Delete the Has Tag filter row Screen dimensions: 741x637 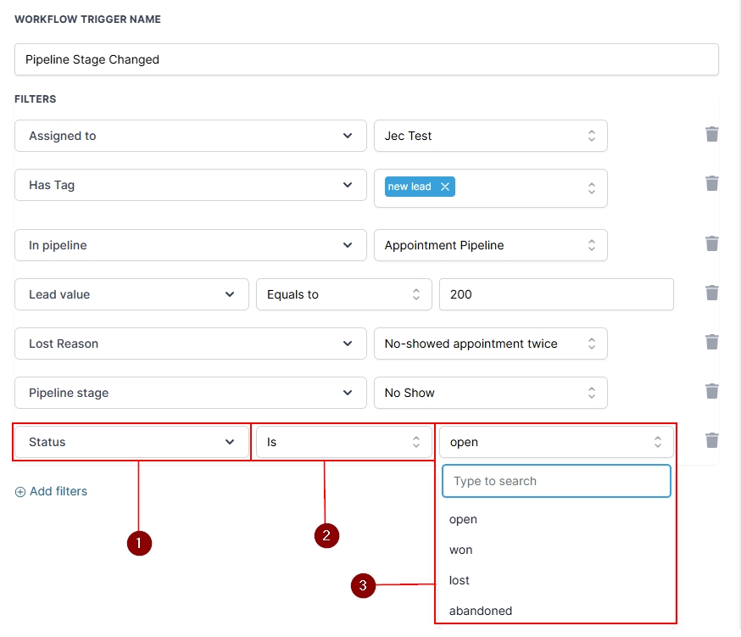[712, 184]
